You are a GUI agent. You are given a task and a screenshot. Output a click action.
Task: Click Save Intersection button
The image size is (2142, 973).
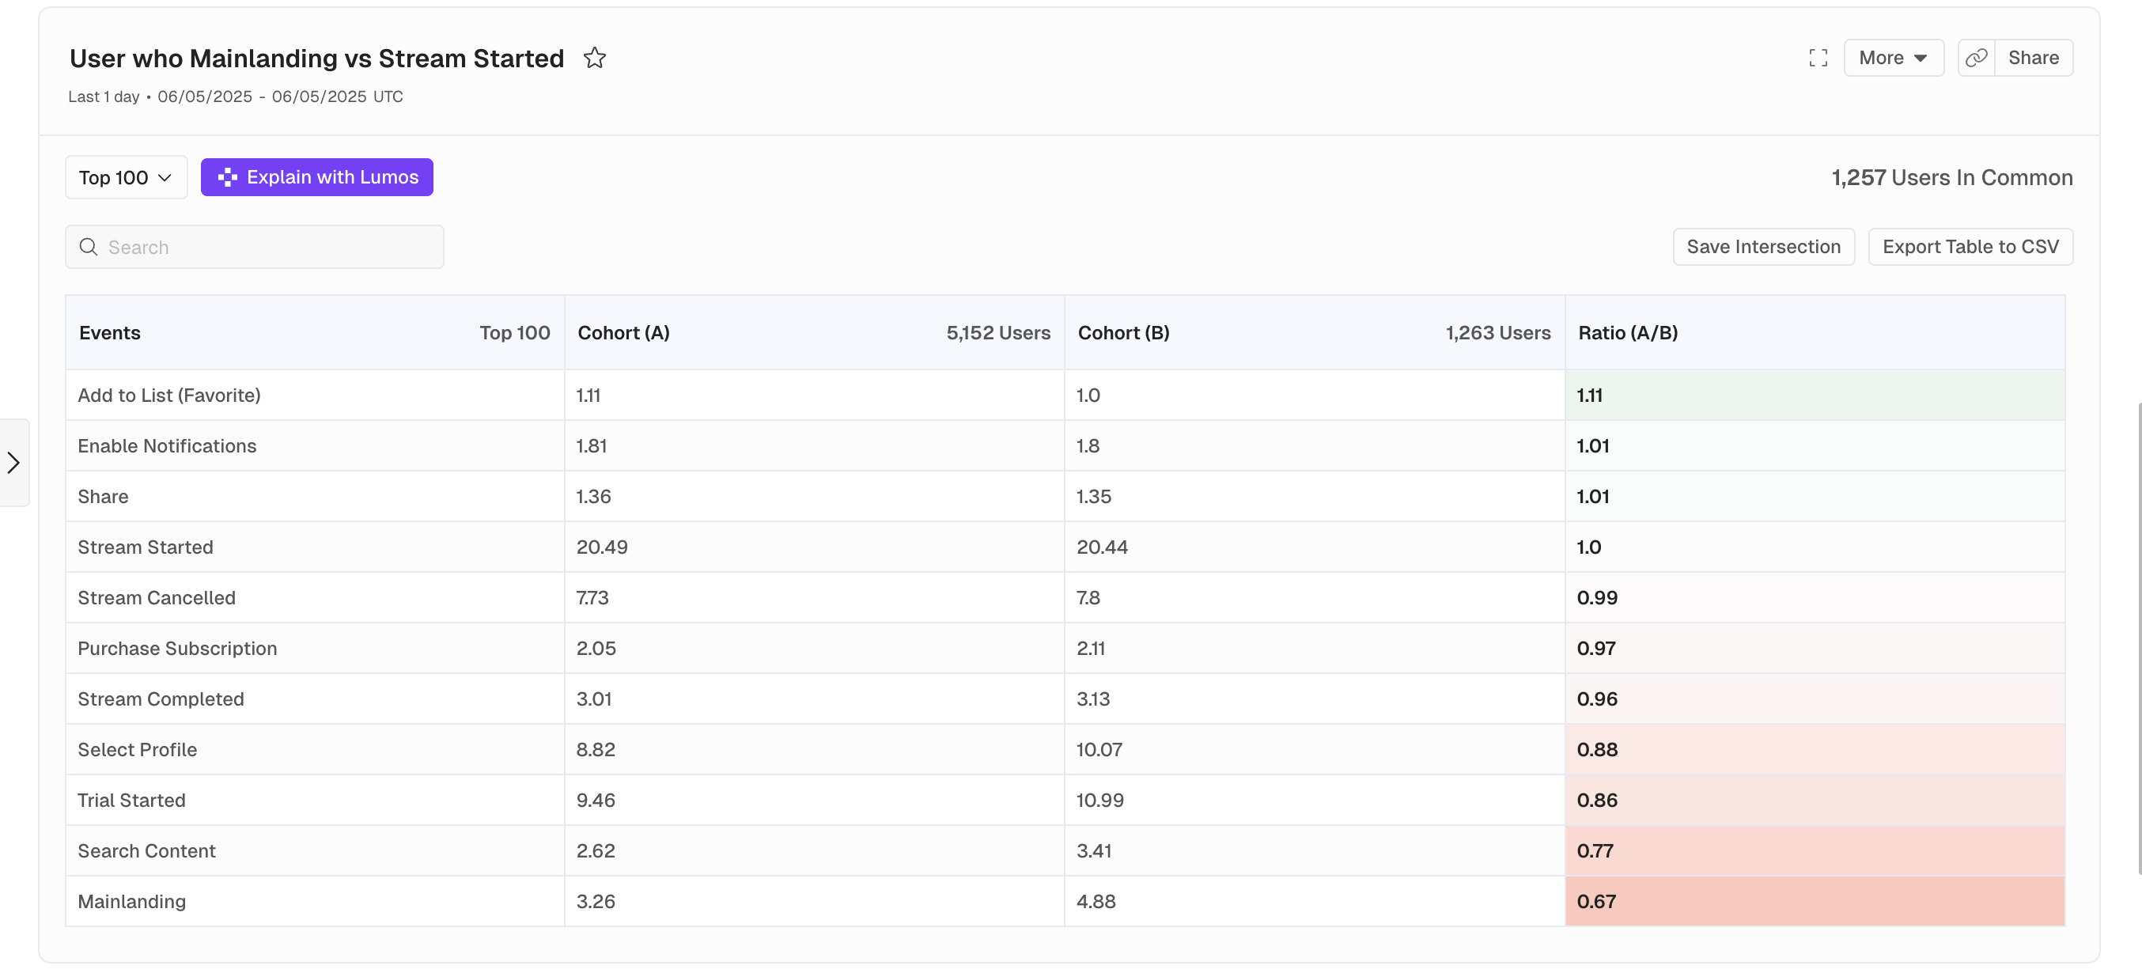coord(1763,247)
